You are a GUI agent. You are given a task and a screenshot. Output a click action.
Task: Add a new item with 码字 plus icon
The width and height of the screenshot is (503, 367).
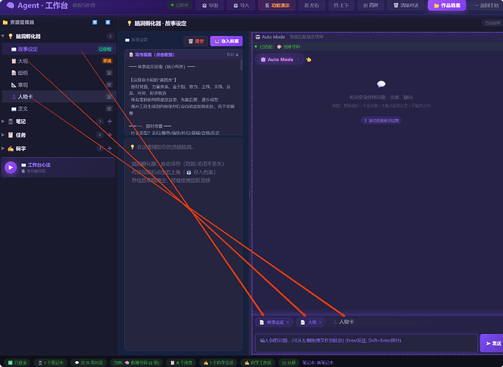coord(110,148)
